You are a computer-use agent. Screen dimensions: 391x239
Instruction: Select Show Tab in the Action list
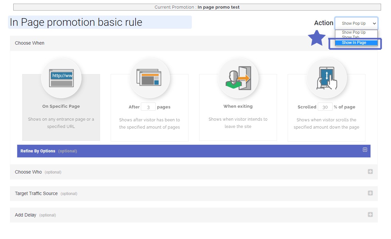[351, 37]
